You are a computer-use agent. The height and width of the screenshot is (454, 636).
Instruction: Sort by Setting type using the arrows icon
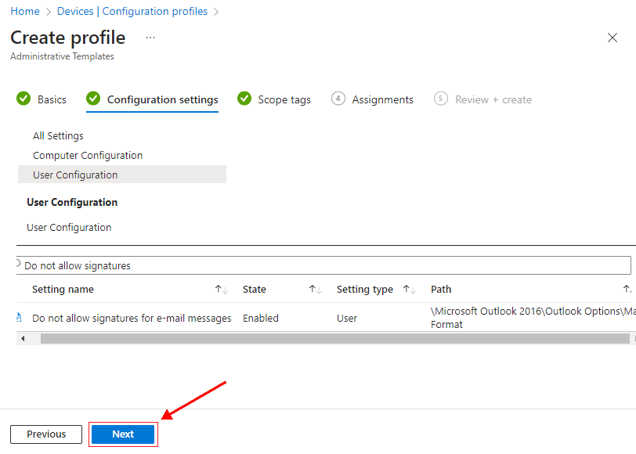point(409,290)
